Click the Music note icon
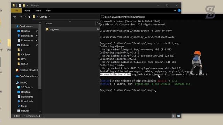Screen dimensions: 223x125 19,106
